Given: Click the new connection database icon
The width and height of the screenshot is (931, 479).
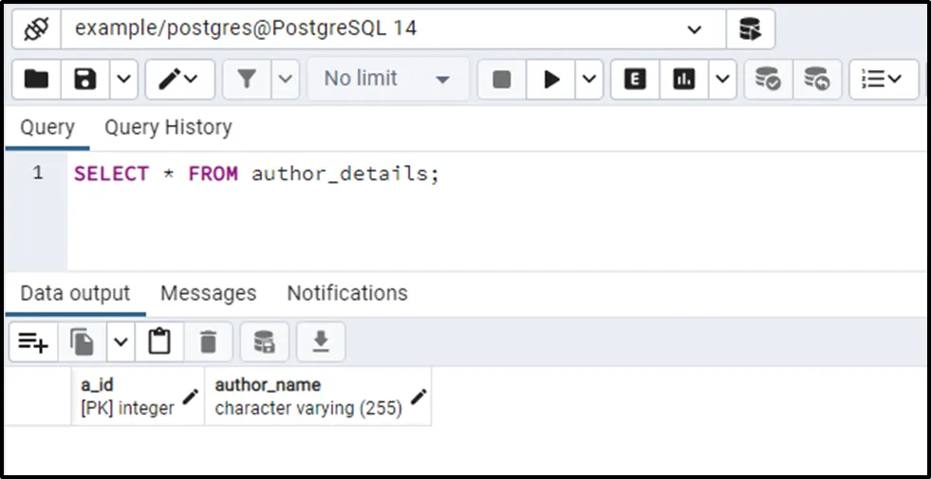Looking at the screenshot, I should [x=750, y=29].
